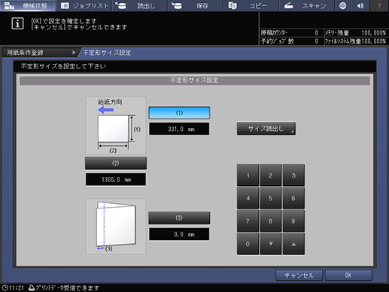Select dimension (2) button
The height and width of the screenshot is (292, 389).
pyautogui.click(x=116, y=163)
